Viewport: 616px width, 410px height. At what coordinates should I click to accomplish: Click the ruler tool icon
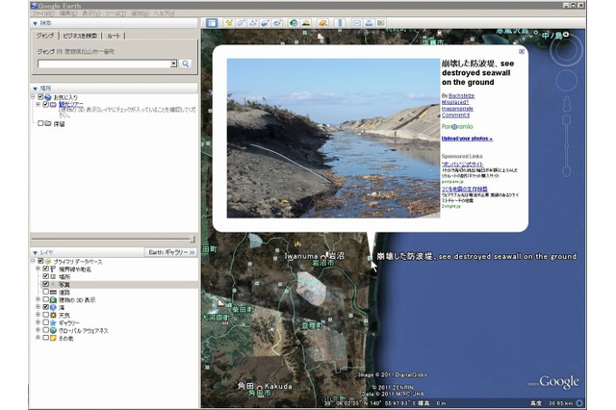pyautogui.click(x=340, y=22)
